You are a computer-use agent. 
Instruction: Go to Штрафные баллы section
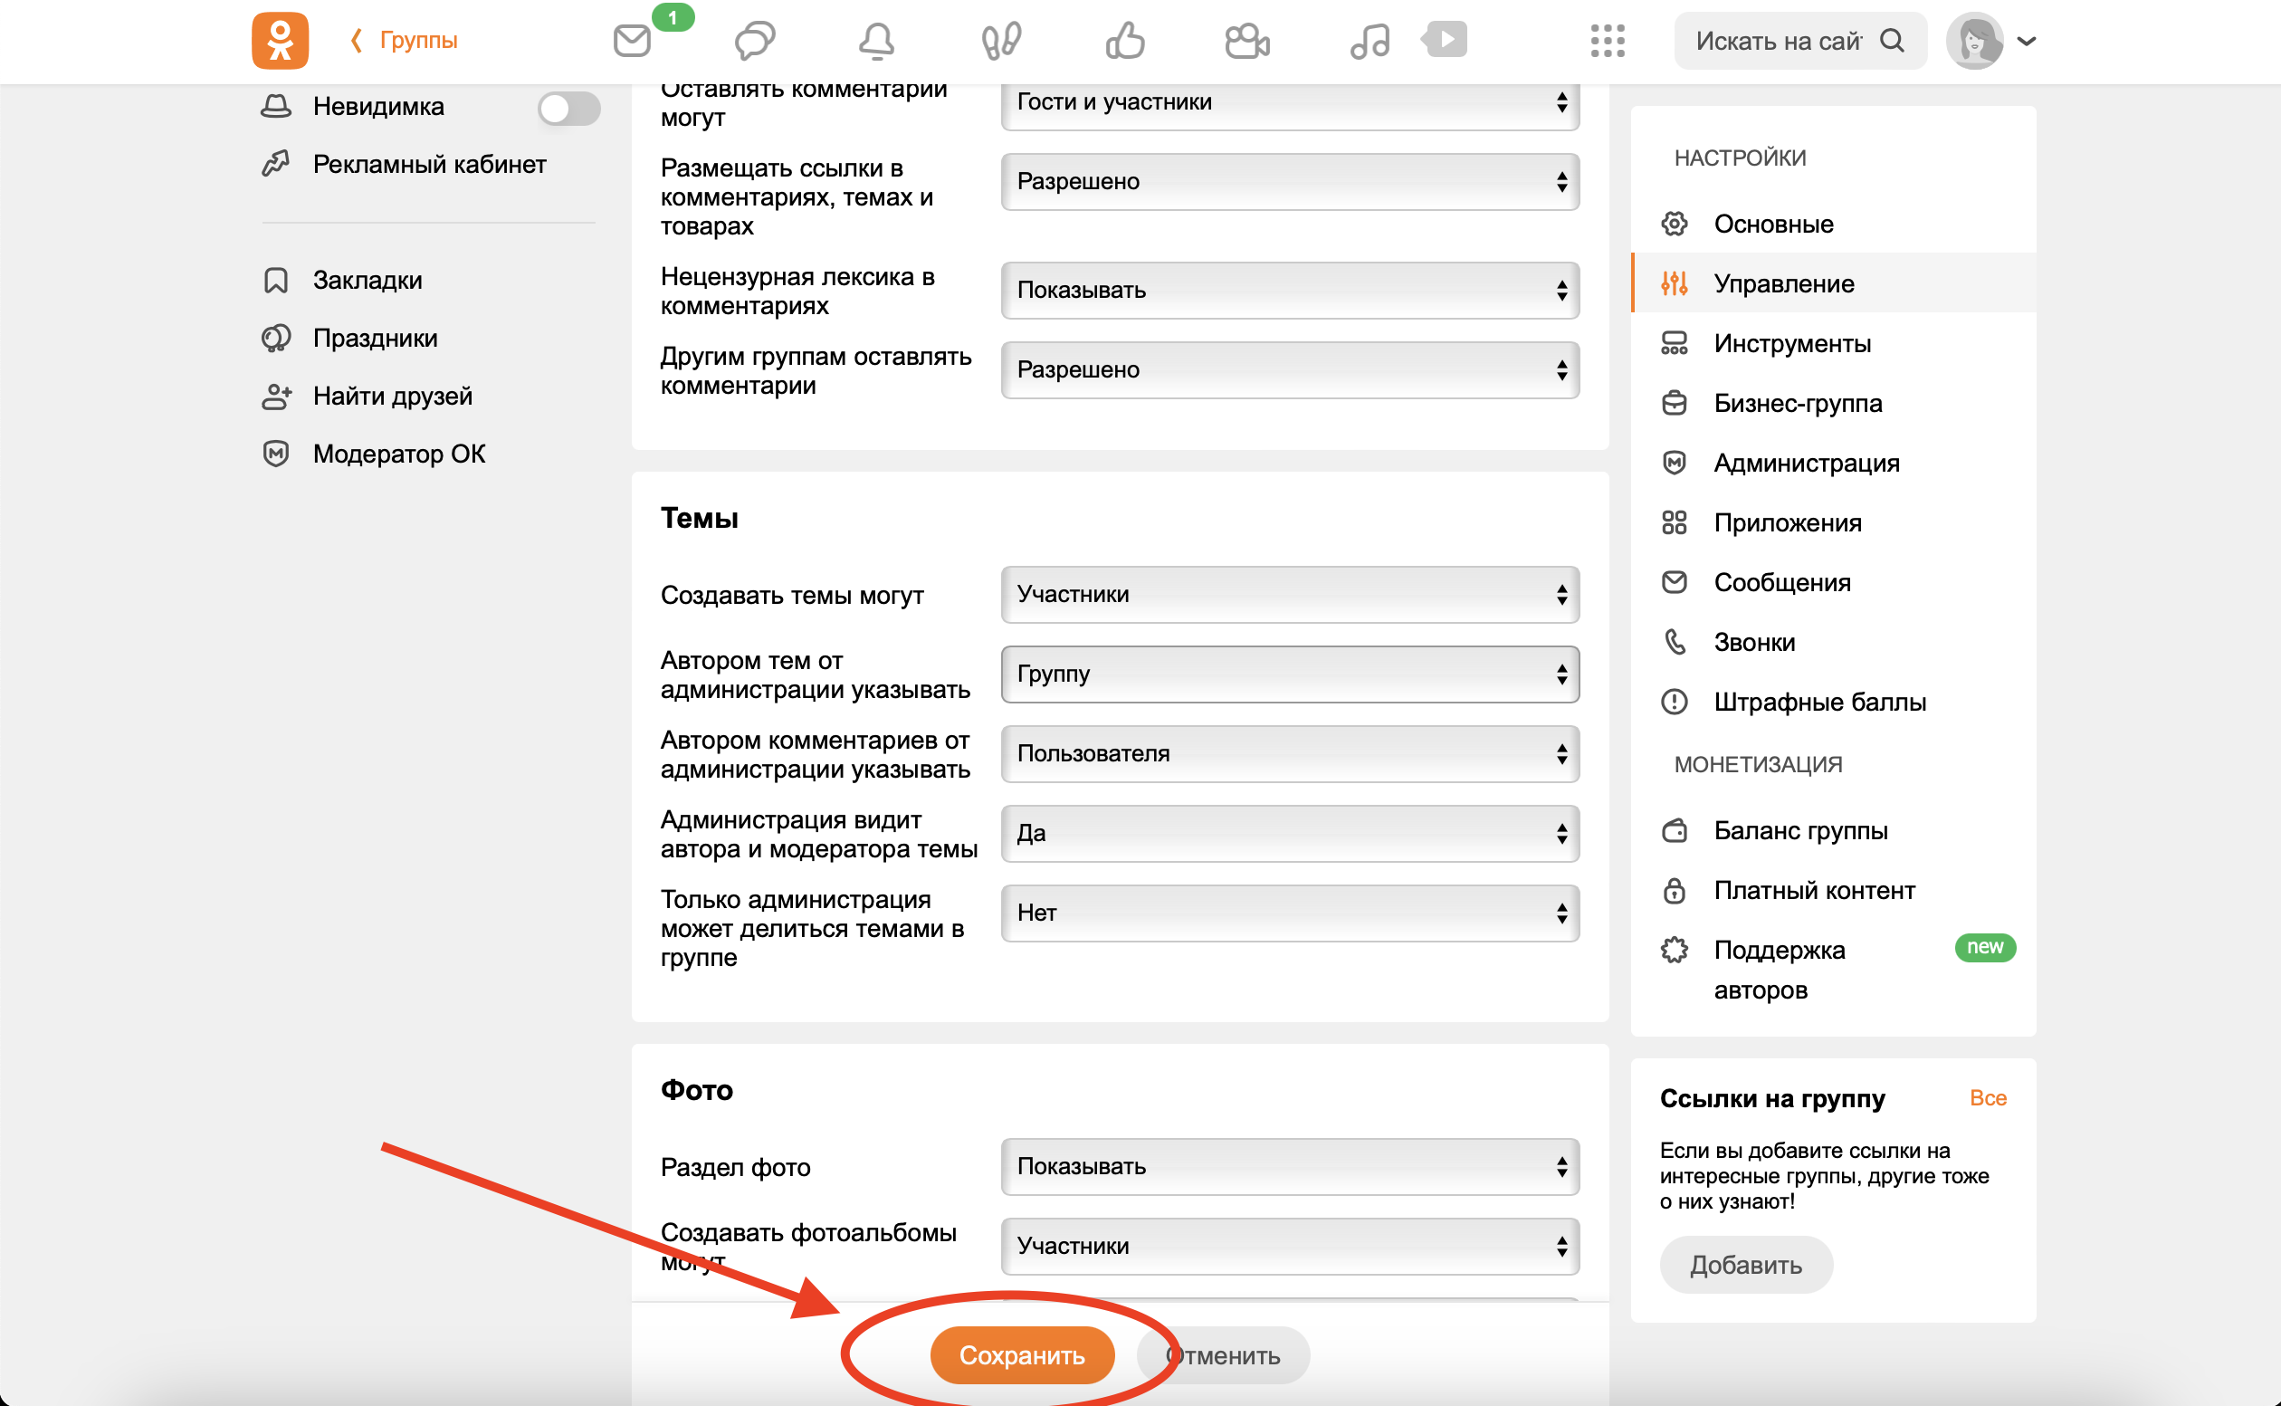(1819, 702)
